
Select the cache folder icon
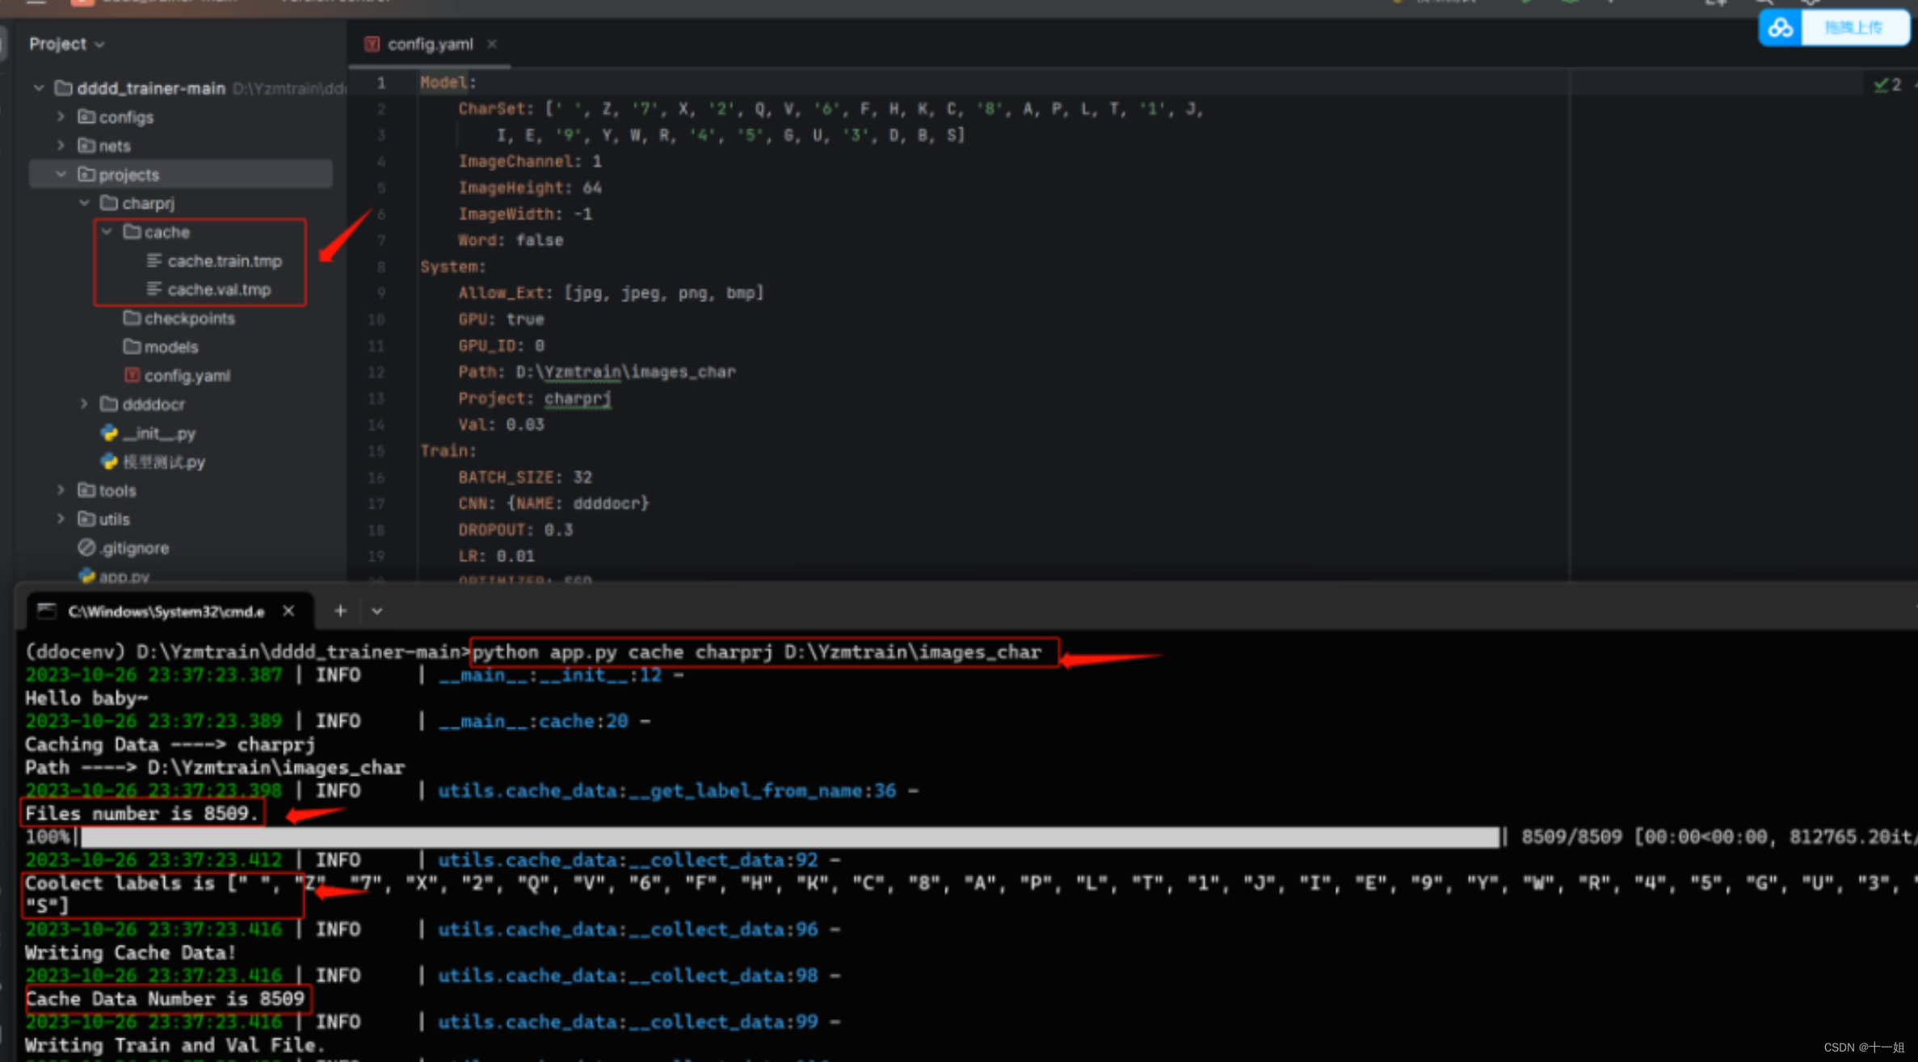tap(132, 232)
